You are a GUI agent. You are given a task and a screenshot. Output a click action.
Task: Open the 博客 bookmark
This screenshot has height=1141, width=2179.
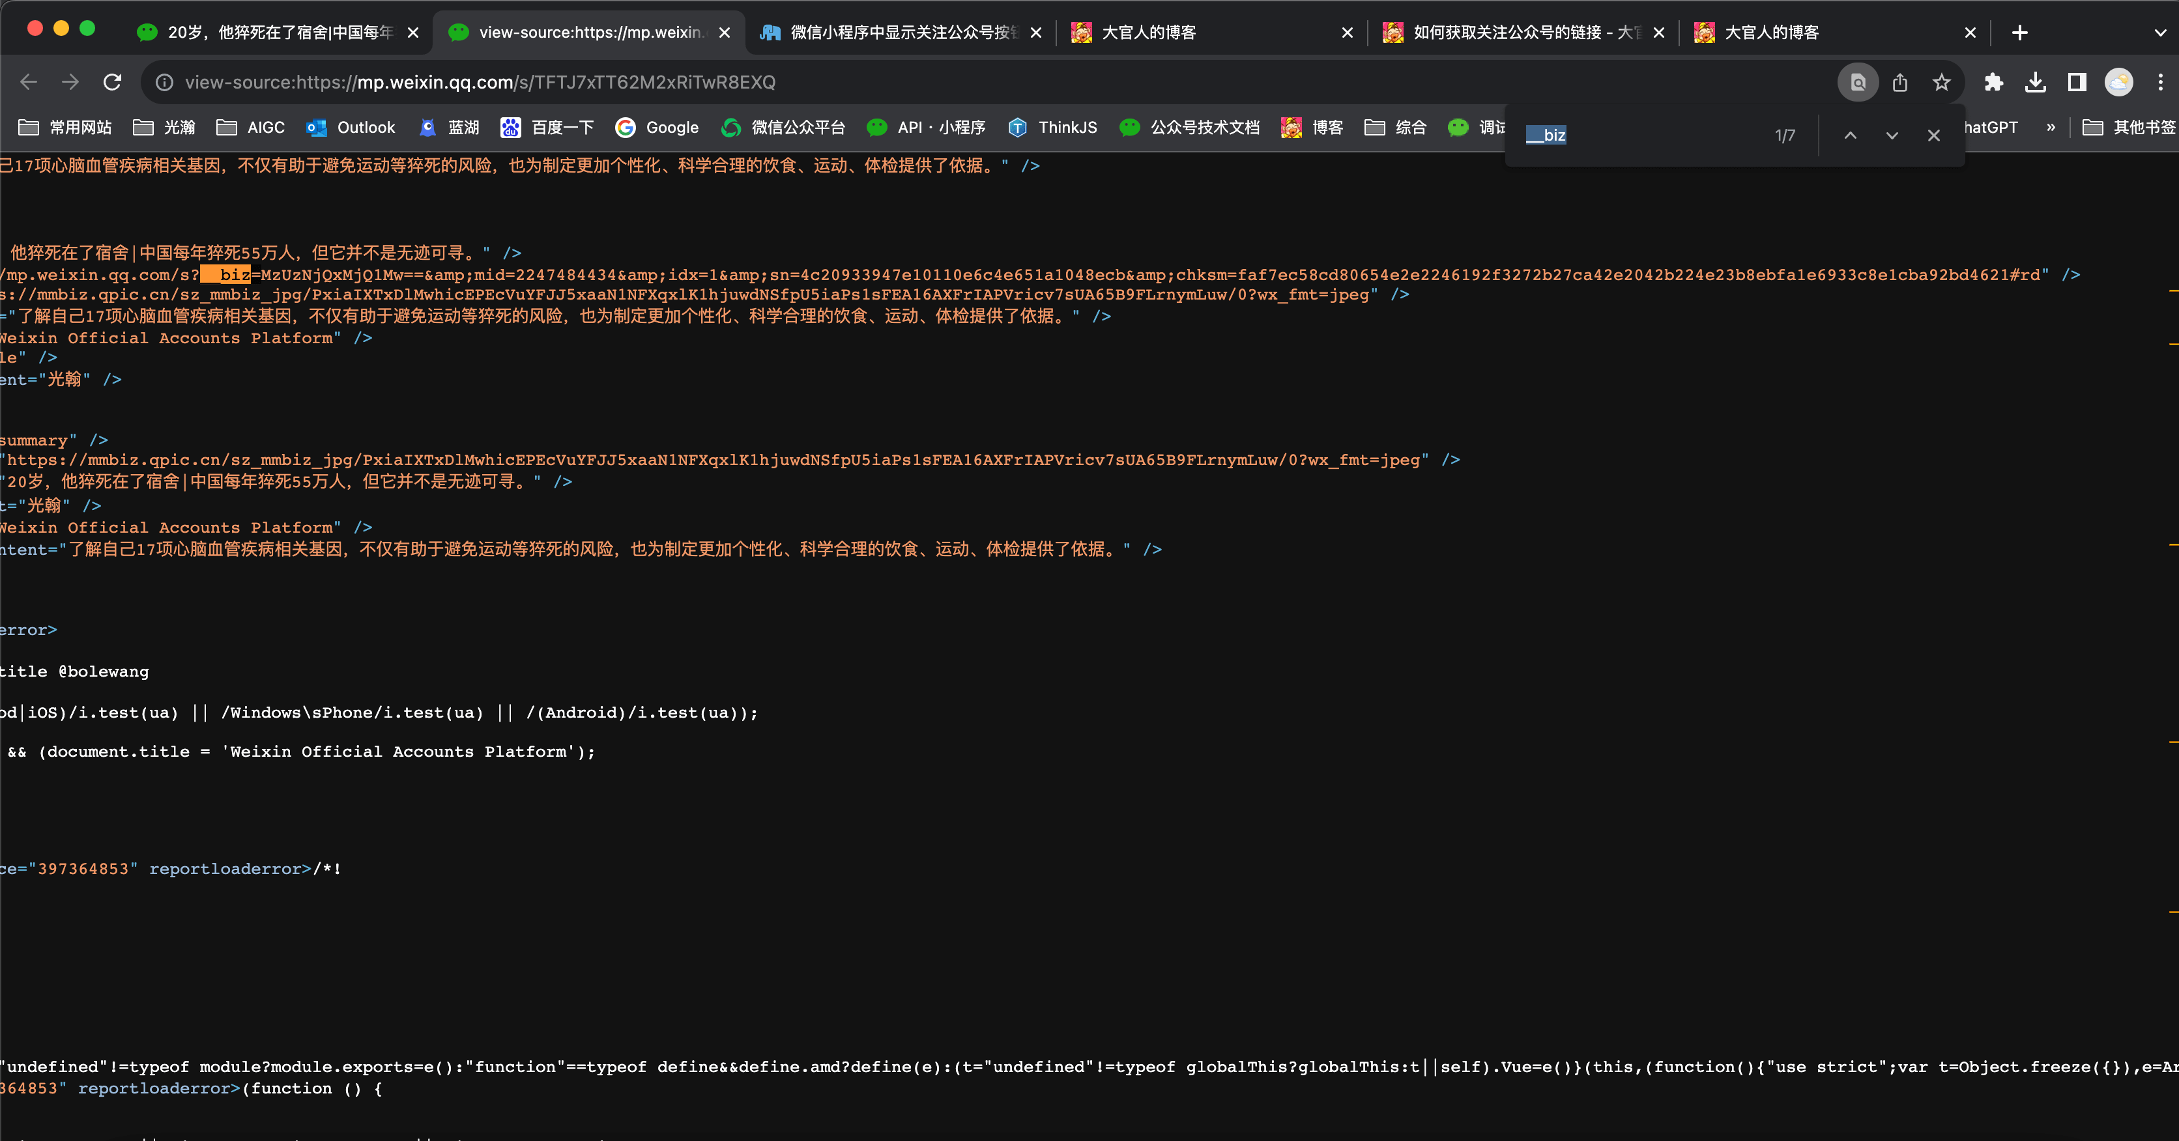click(x=1312, y=128)
